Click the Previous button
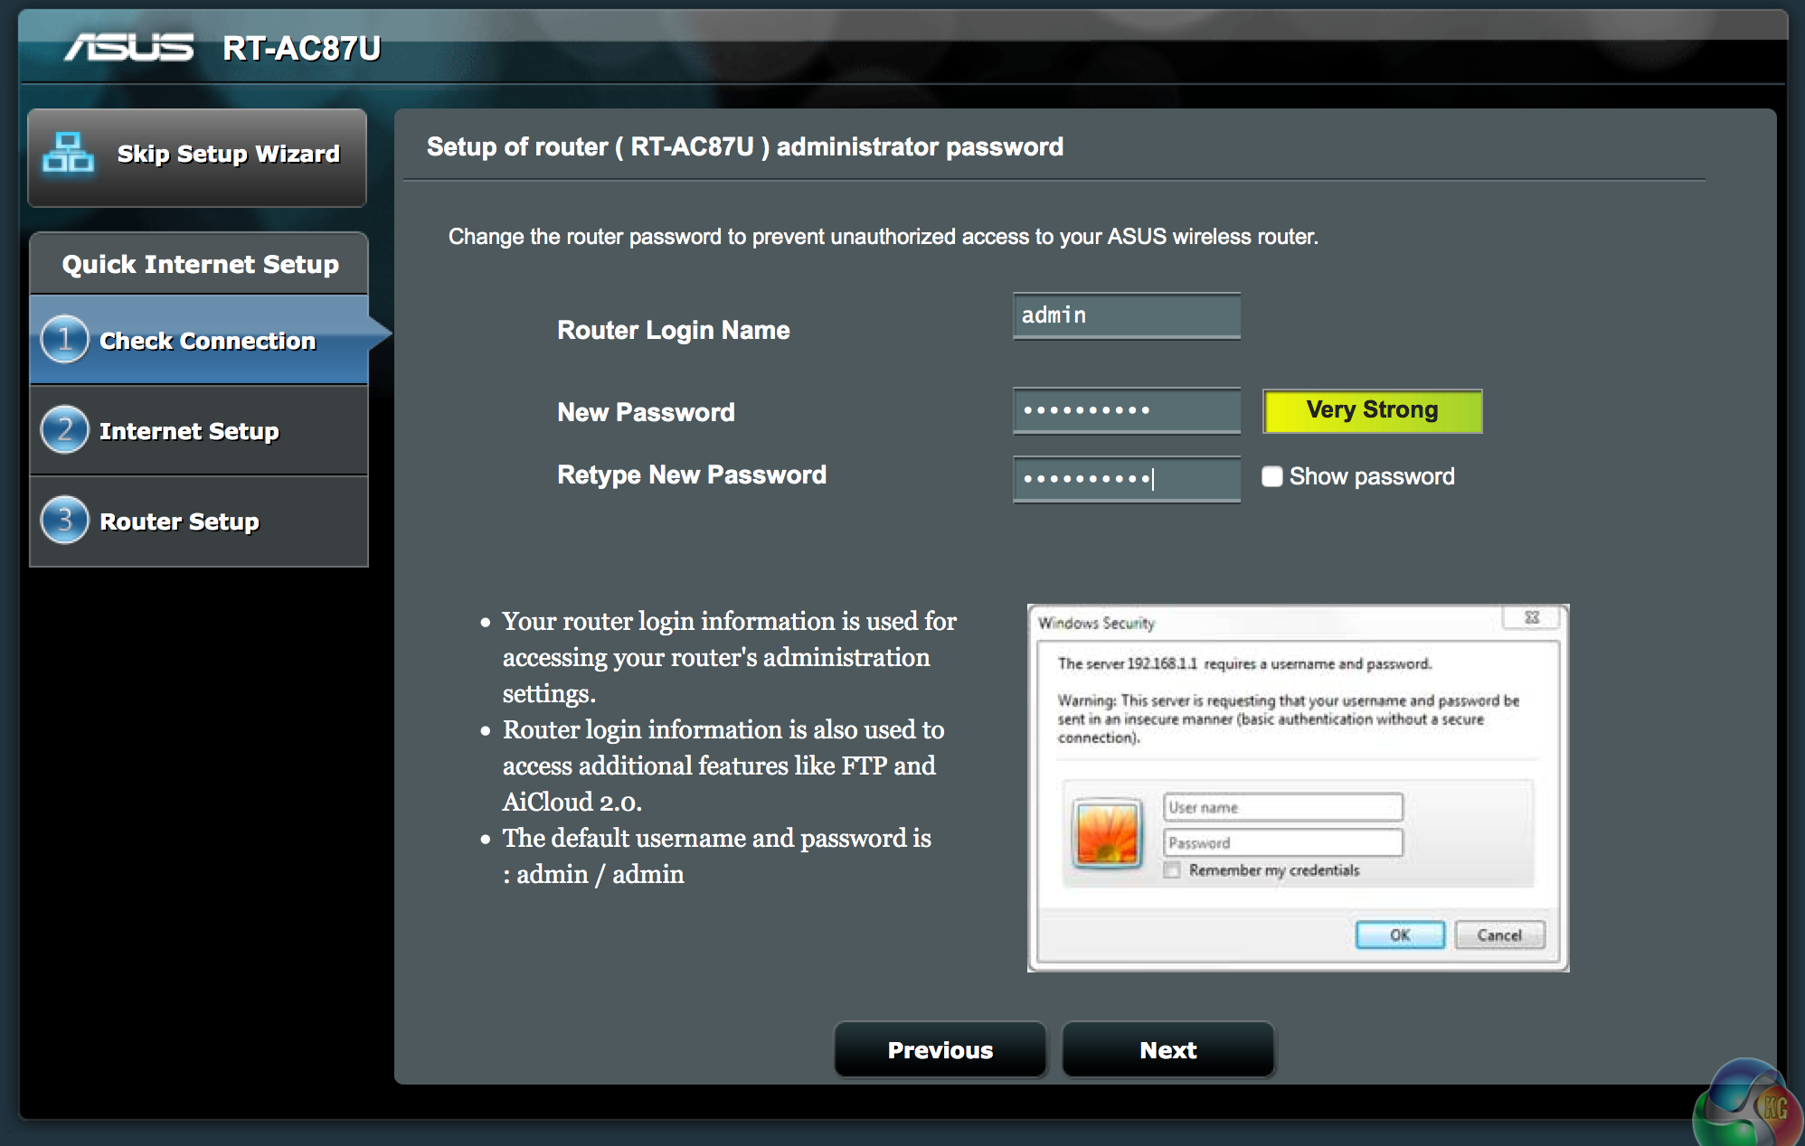1805x1146 pixels. coord(940,1050)
